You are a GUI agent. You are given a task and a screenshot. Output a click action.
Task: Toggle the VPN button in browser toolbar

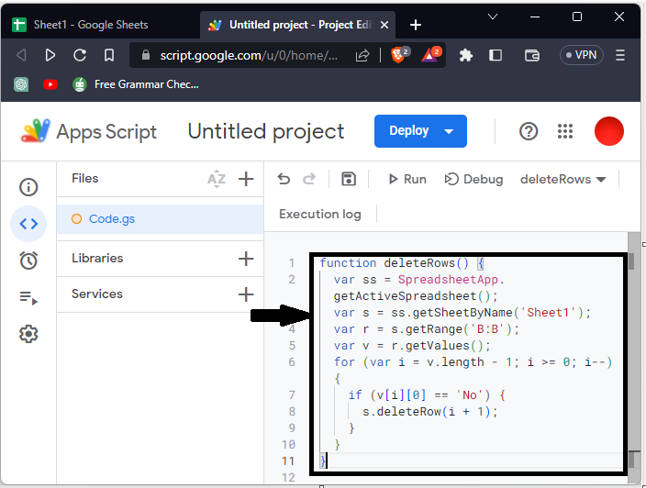pos(582,55)
